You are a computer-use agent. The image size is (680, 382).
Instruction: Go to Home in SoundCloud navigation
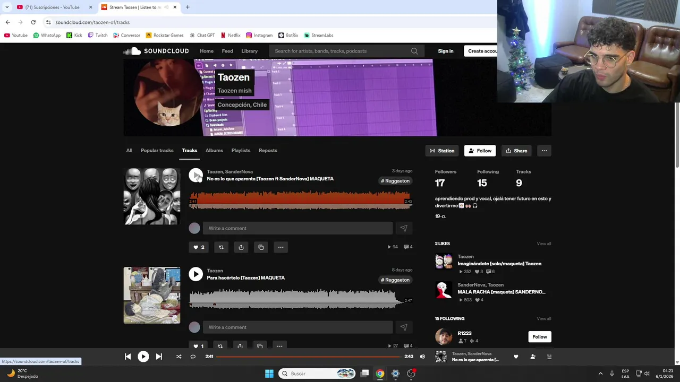pos(207,51)
